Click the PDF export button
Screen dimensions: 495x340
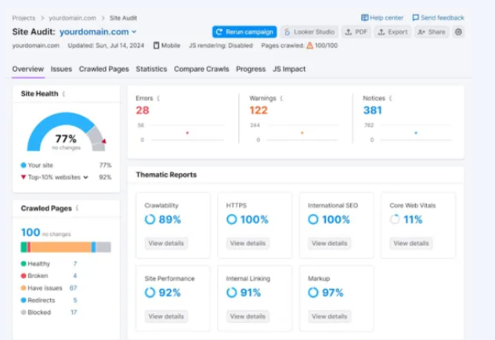coord(356,32)
